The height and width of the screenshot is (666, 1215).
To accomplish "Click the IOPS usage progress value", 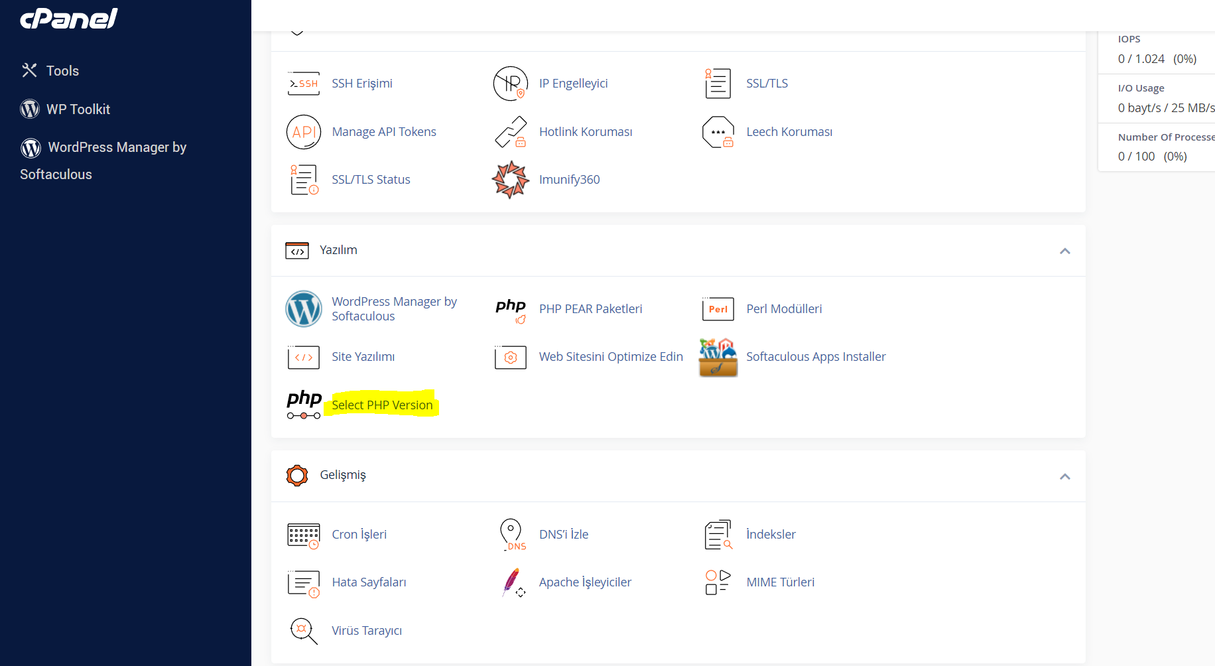I will coord(1157,58).
